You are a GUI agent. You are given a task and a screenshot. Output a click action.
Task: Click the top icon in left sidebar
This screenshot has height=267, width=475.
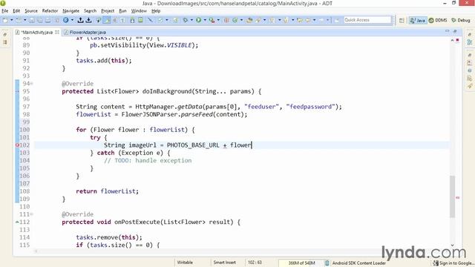click(x=5, y=35)
